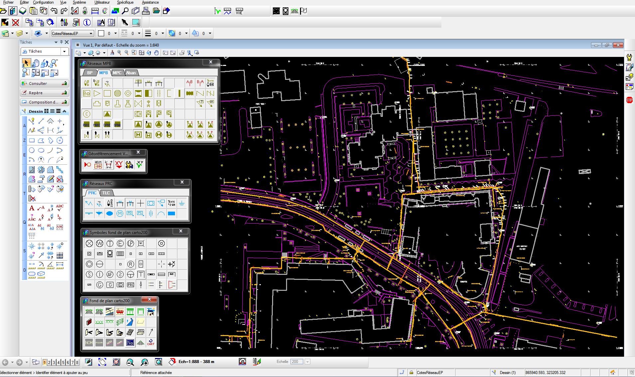Click the red STOP sign icon
635x377 pixels.
pyautogui.click(x=629, y=100)
